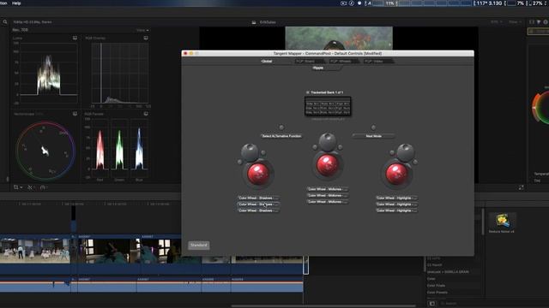The height and width of the screenshot is (308, 549).
Task: Click the Select Alternative Function label
Action: [281, 136]
